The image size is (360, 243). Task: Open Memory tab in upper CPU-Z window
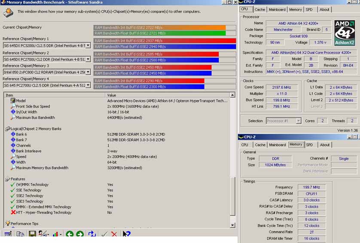tap(295, 9)
